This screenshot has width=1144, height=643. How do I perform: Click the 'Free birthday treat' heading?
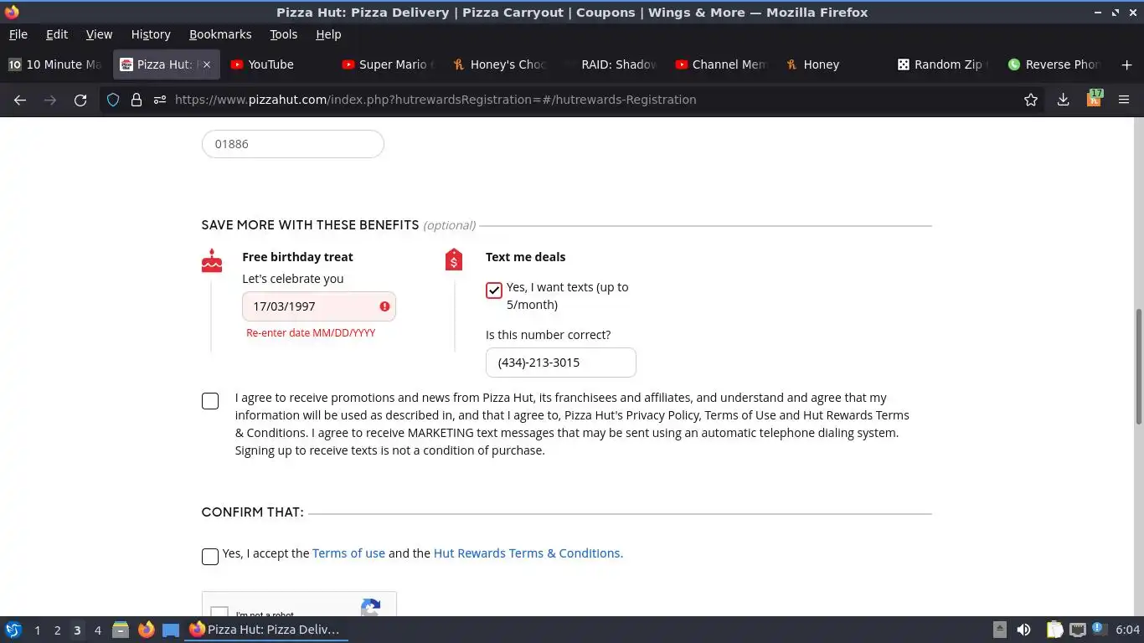297,257
